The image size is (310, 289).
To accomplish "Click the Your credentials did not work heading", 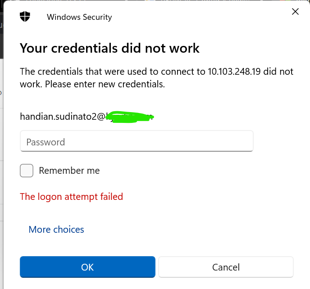I will (x=110, y=48).
